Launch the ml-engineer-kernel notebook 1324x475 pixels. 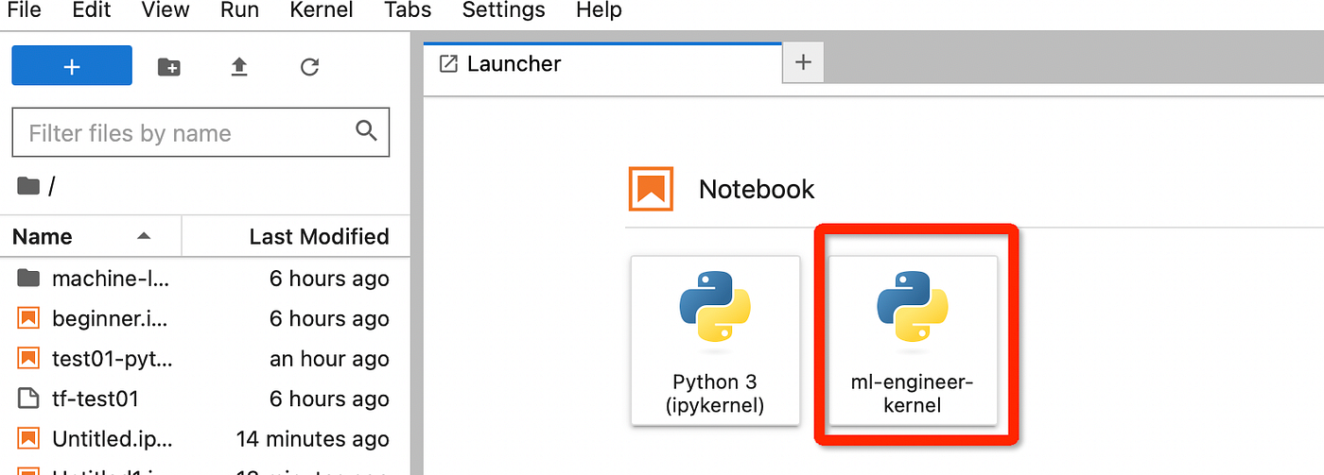[913, 340]
